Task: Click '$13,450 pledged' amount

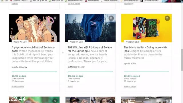Action: pos(75,76)
